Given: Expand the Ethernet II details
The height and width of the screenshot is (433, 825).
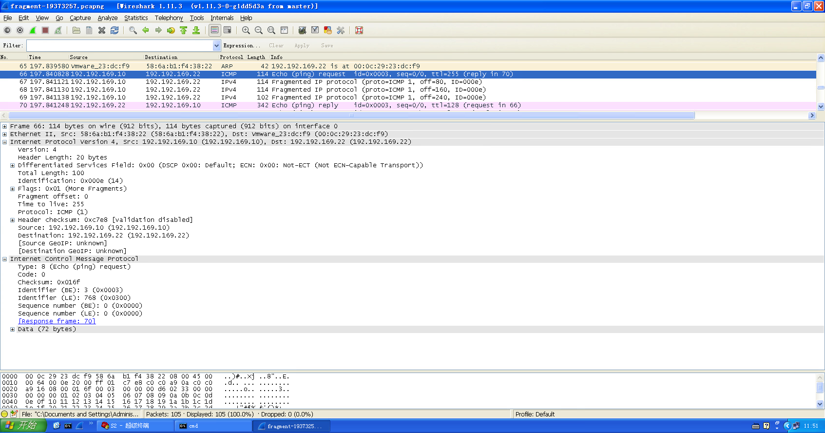Looking at the screenshot, I should [x=5, y=134].
